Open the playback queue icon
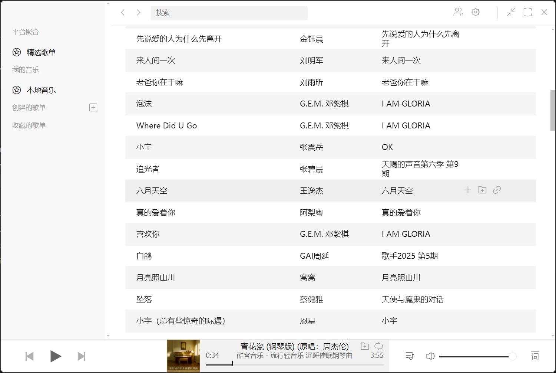Screen dimensions: 556x373 tap(409, 356)
